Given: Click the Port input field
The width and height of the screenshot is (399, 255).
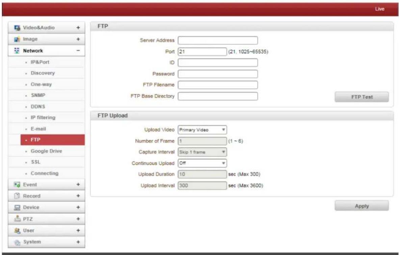Looking at the screenshot, I should click(x=202, y=52).
